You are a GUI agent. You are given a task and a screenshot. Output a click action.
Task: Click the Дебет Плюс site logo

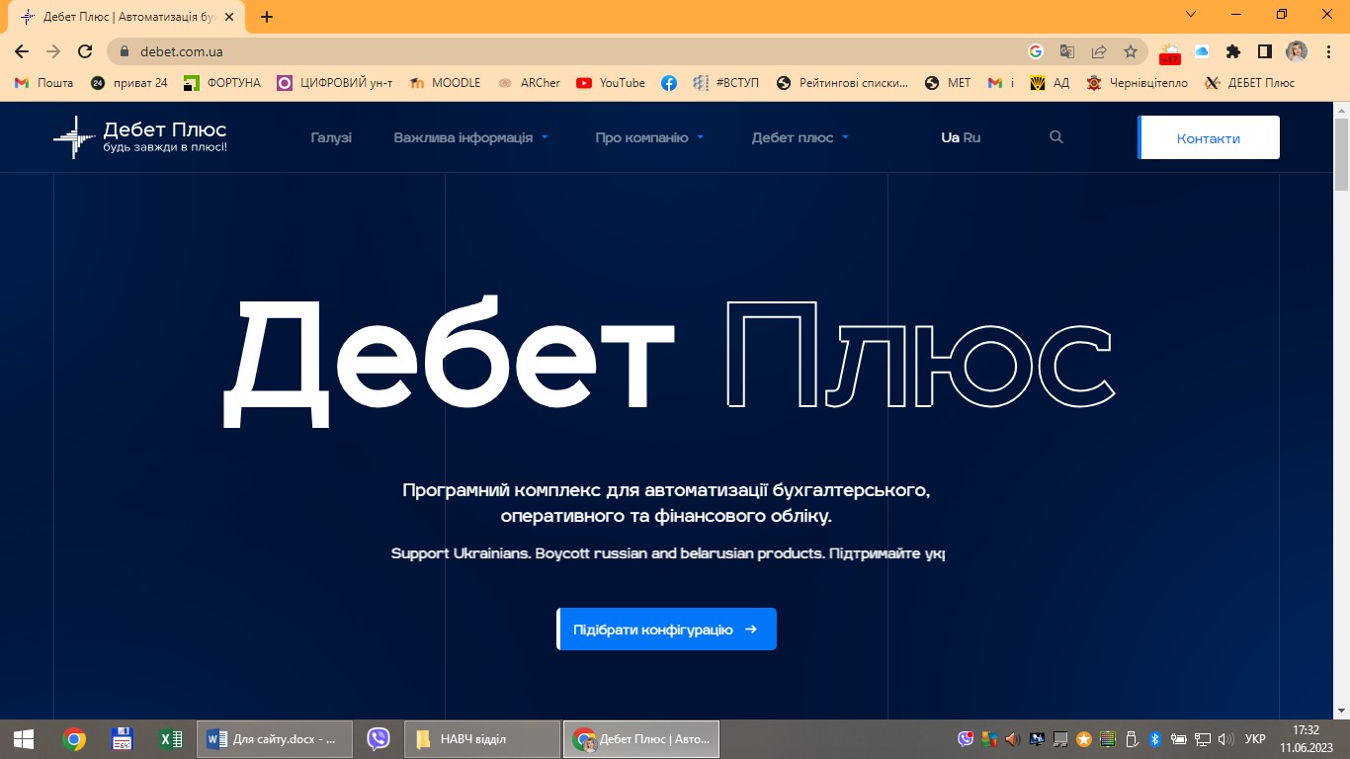point(140,137)
